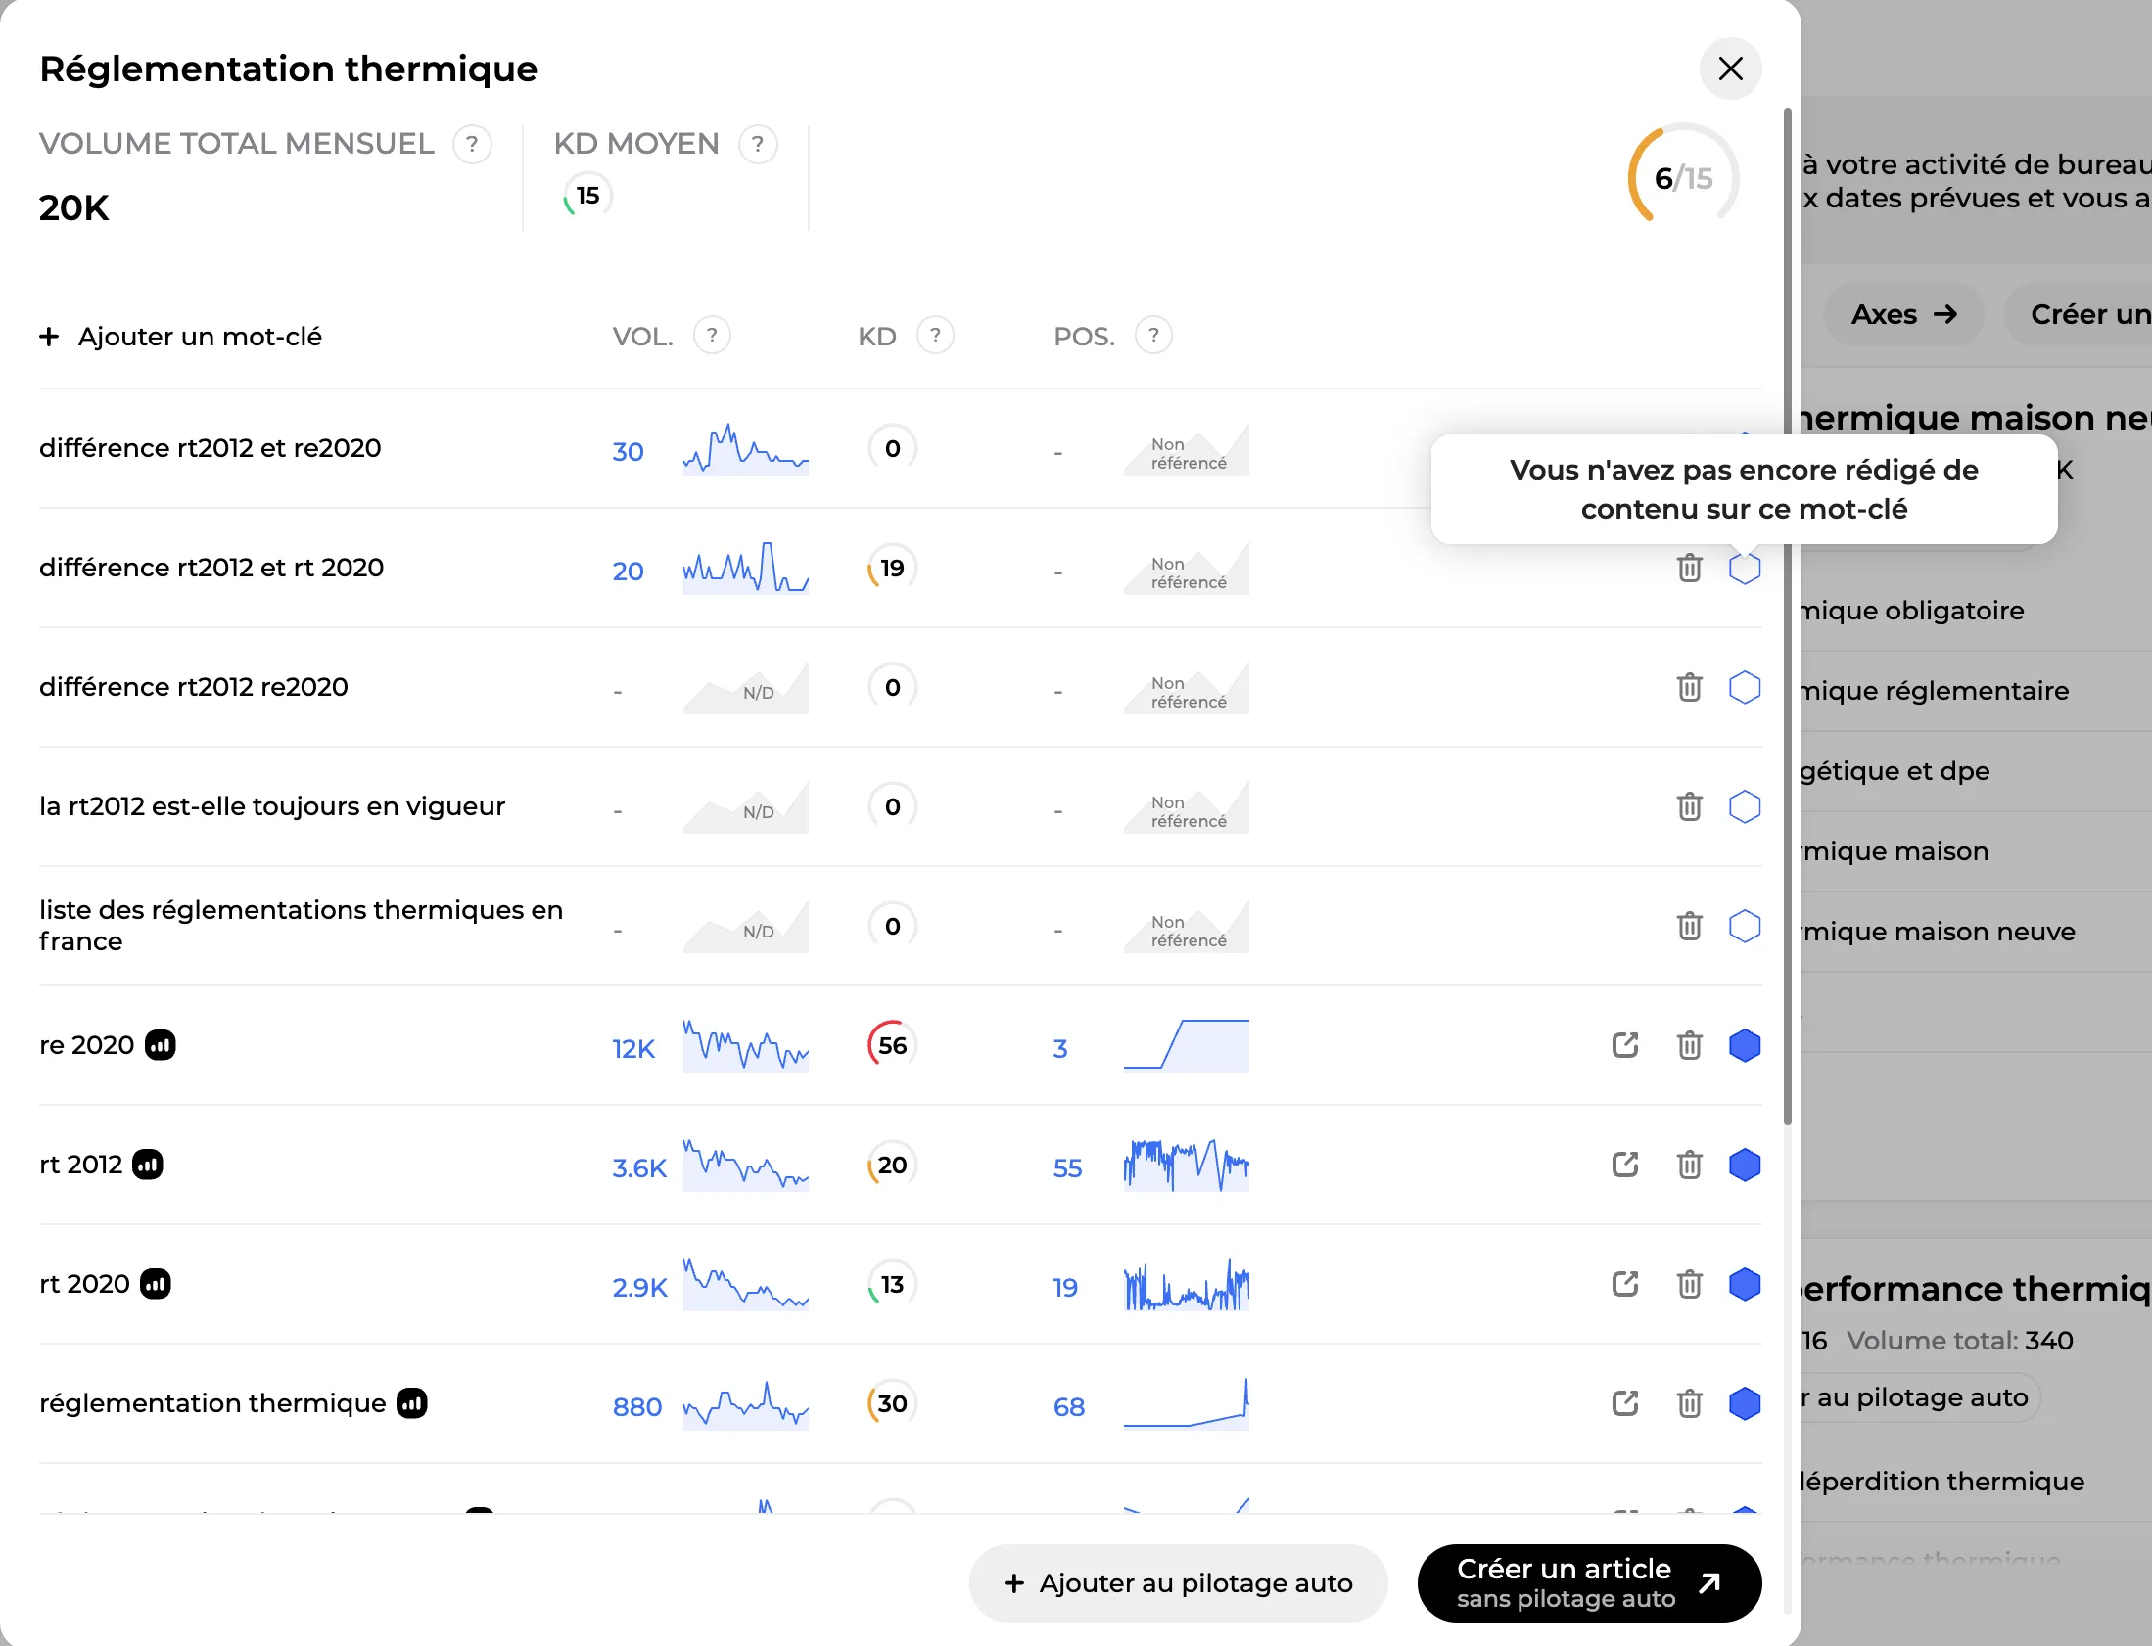Viewport: 2152px width, 1646px height.
Task: Click position chart for rt 2012
Action: click(1186, 1165)
